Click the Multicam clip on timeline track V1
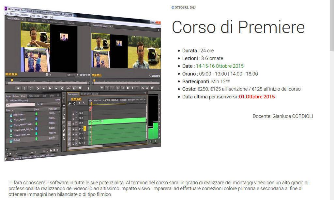Image resolution: width=334 pixels, height=200 pixels. (117, 121)
